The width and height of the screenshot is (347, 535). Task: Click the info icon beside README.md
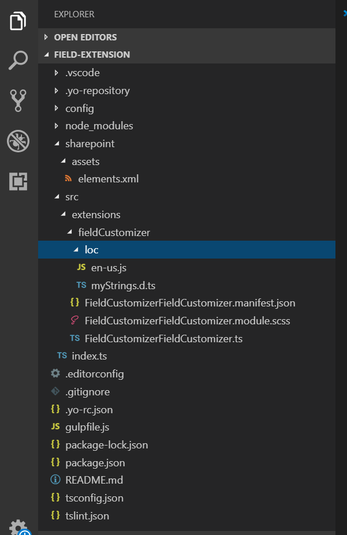tap(55, 480)
